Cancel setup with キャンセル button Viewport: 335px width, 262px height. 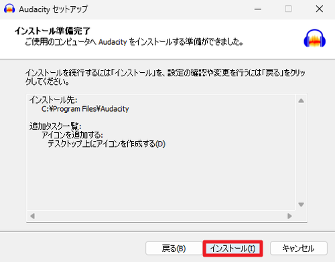pos(299,248)
